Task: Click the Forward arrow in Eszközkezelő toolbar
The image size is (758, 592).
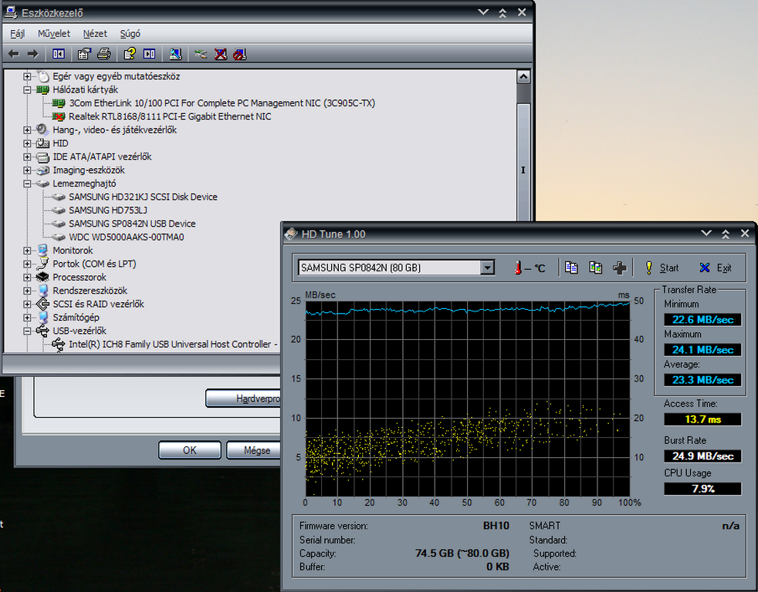Action: coord(32,54)
